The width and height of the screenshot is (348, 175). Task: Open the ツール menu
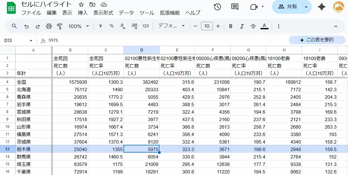147,13
